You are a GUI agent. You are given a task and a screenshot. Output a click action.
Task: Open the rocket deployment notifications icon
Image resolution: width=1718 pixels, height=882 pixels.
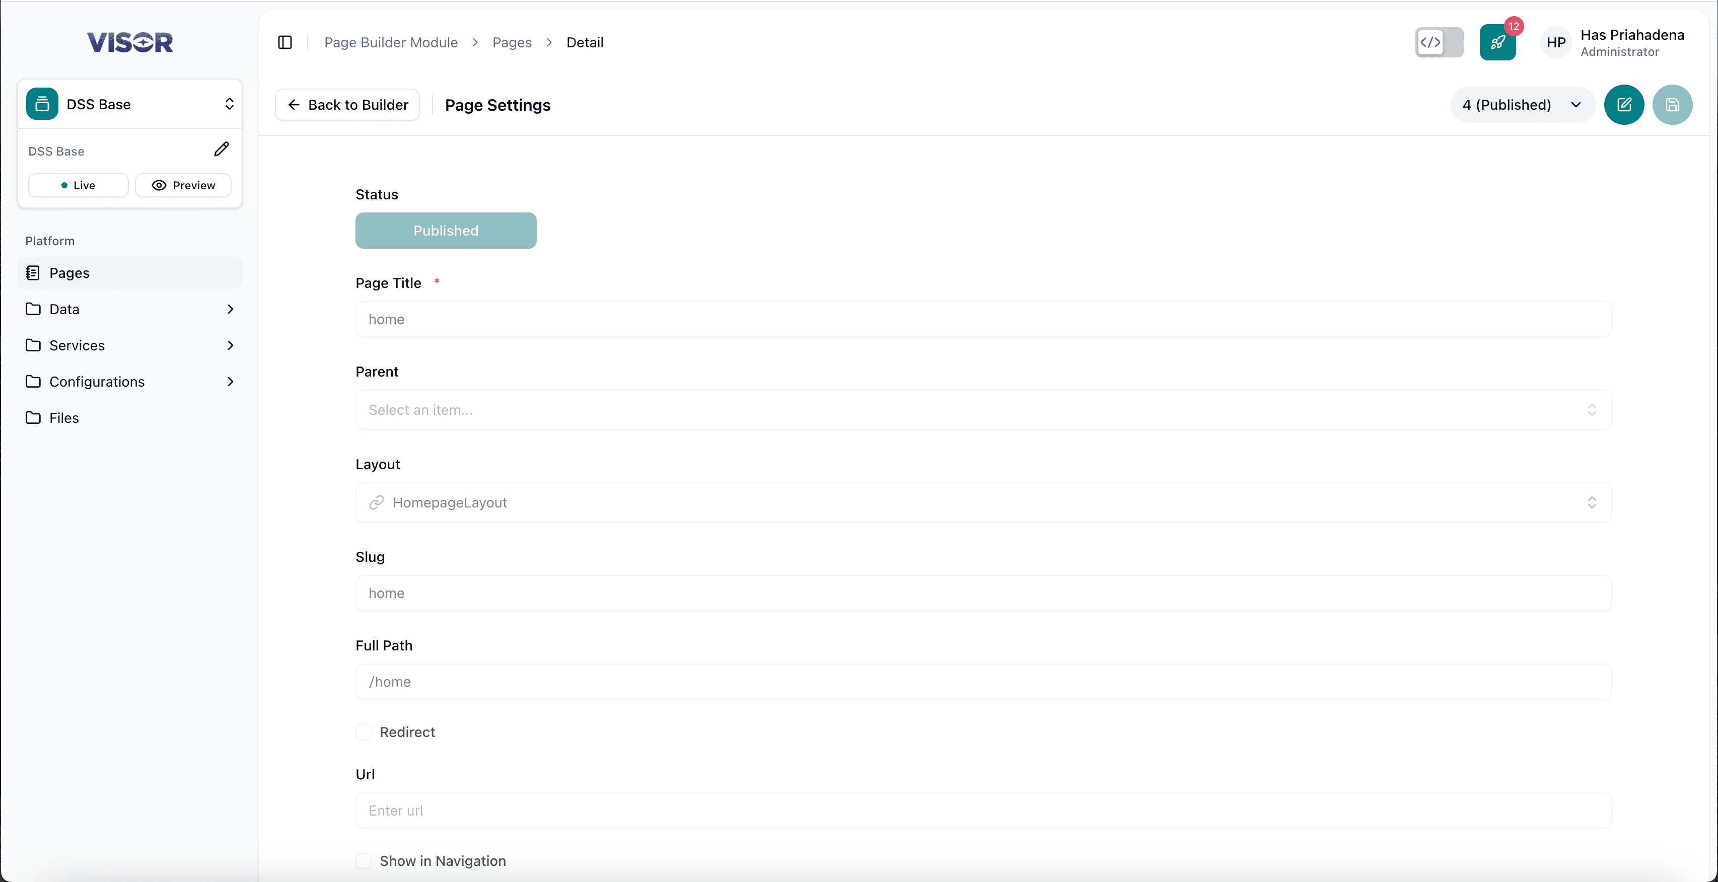tap(1497, 42)
